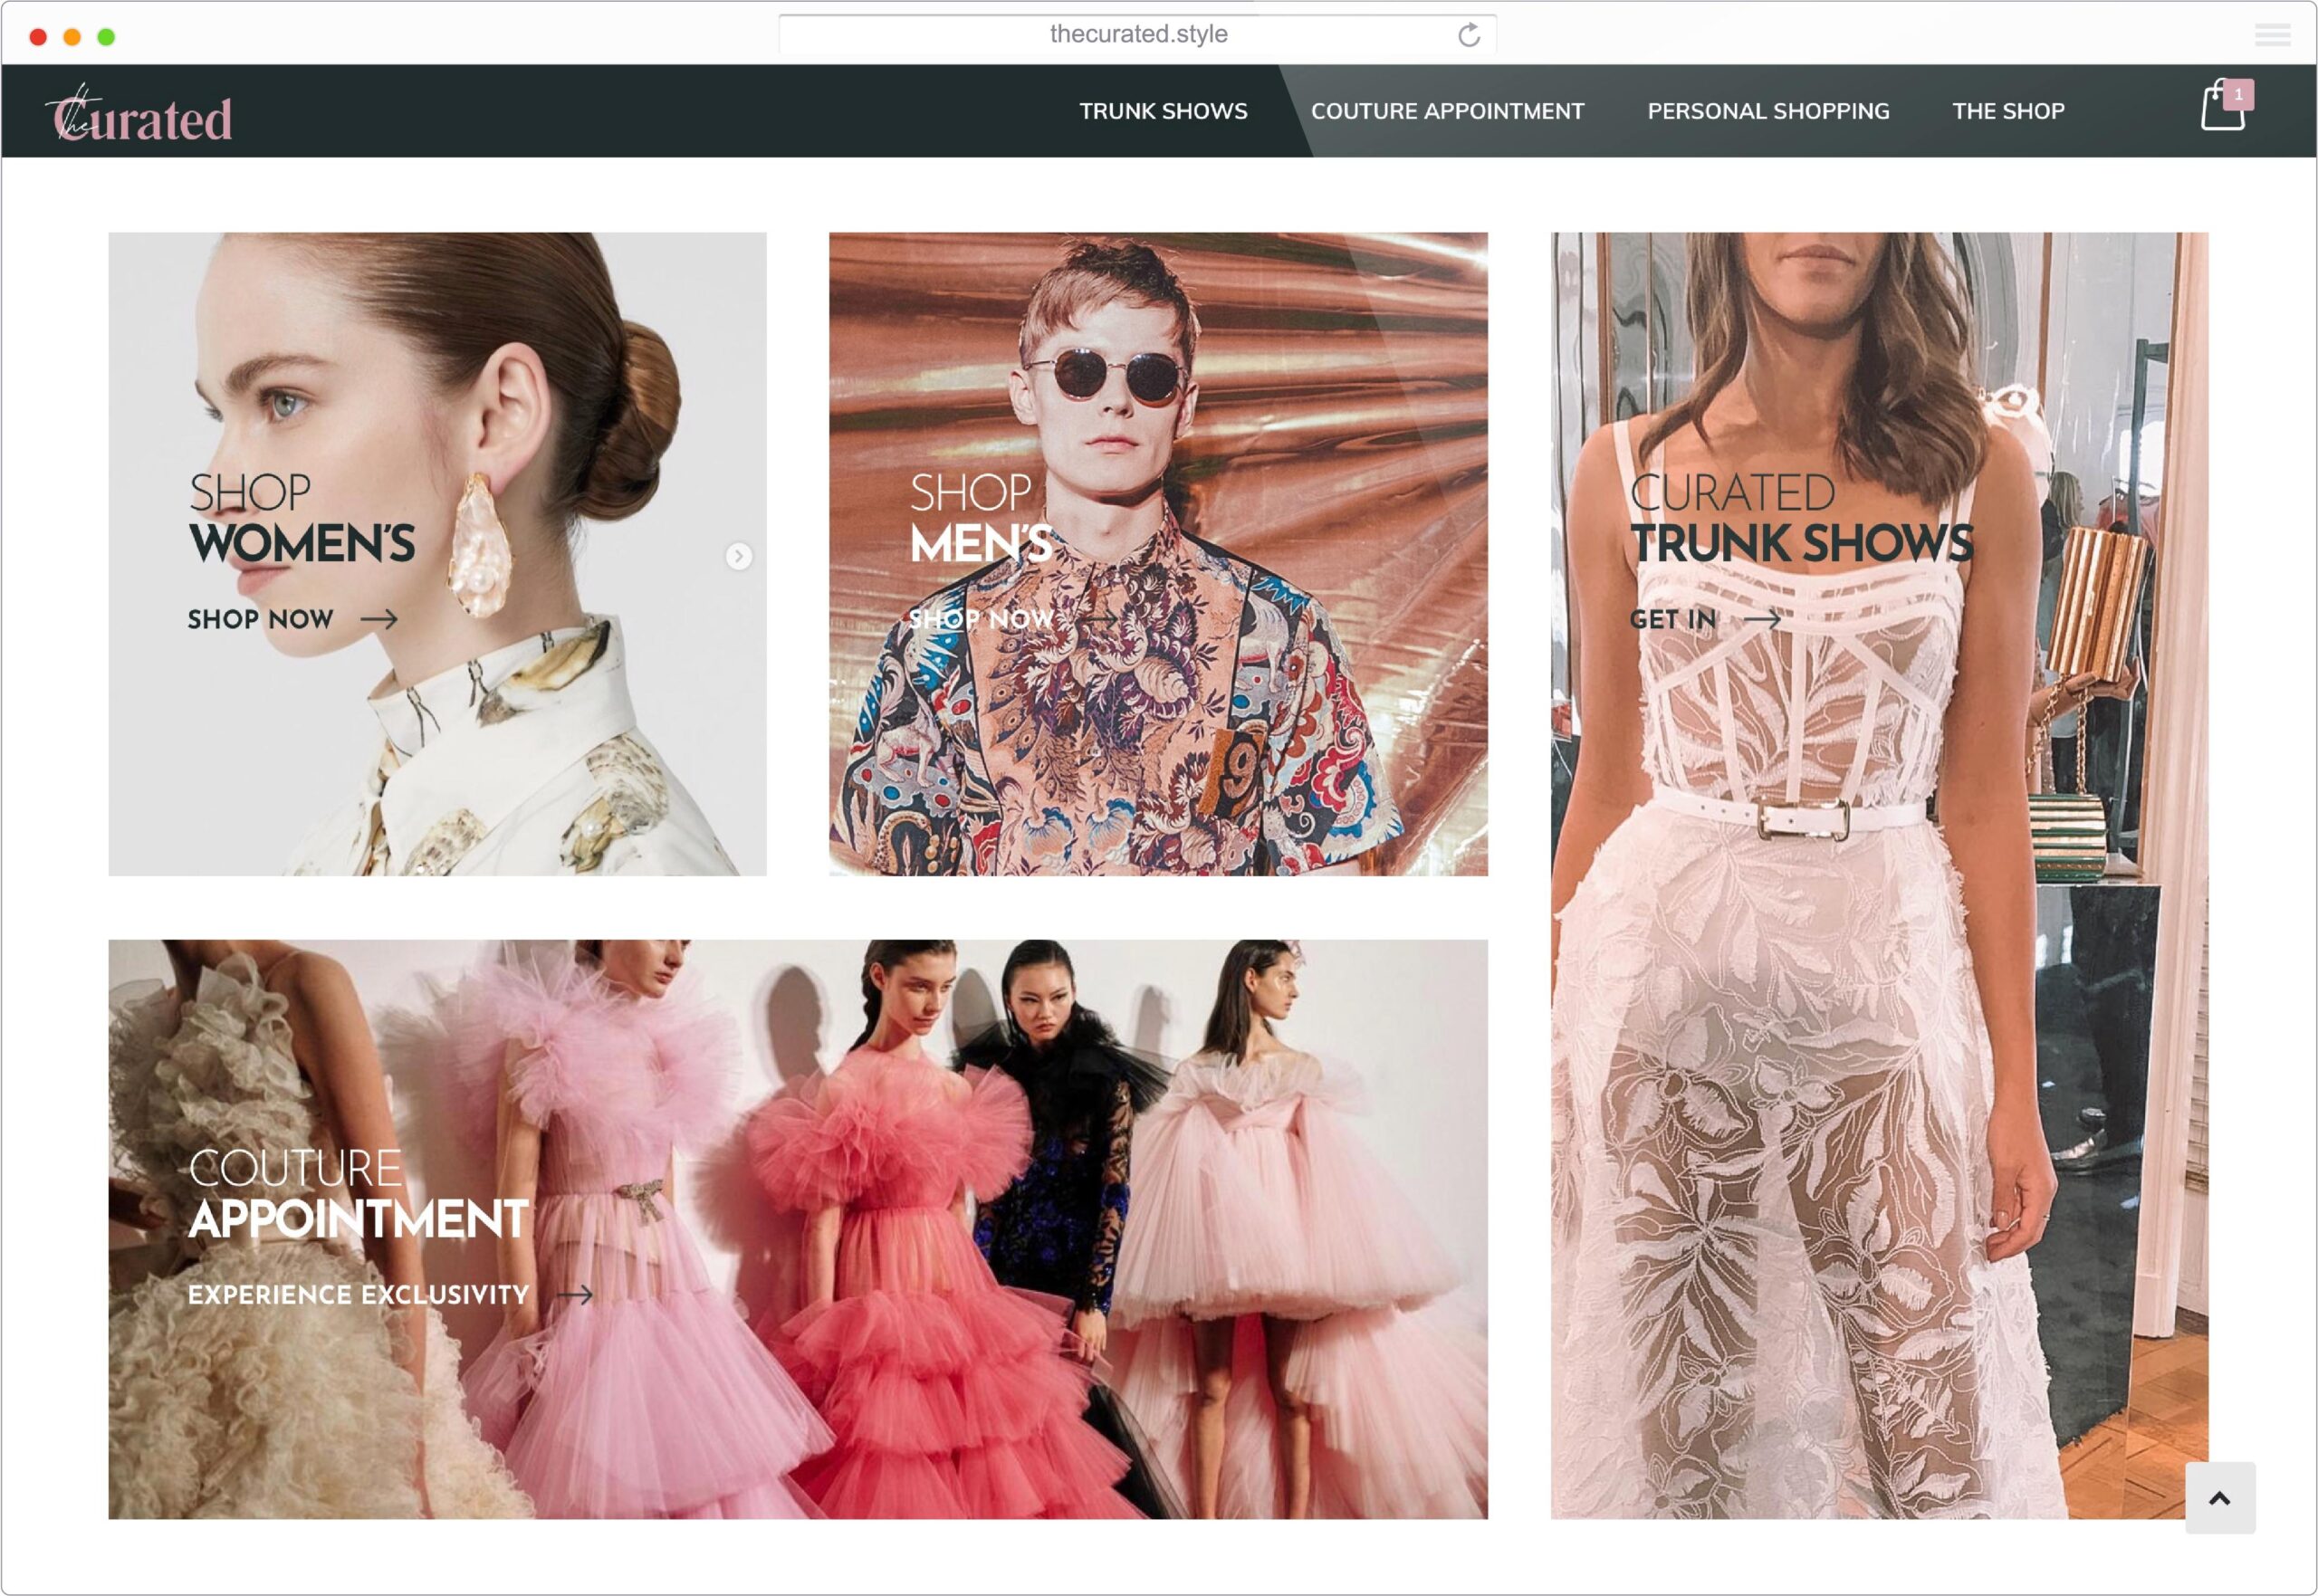Open the Couture Appointment banner image
The height and width of the screenshot is (1596, 2318).
(x=798, y=1229)
